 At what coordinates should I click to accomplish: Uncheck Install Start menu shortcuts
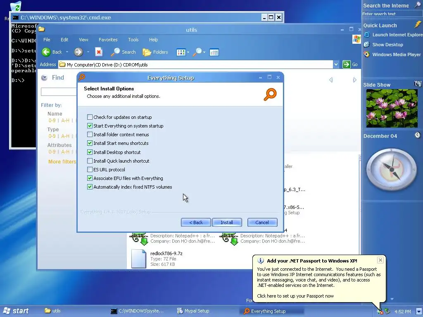pos(90,143)
